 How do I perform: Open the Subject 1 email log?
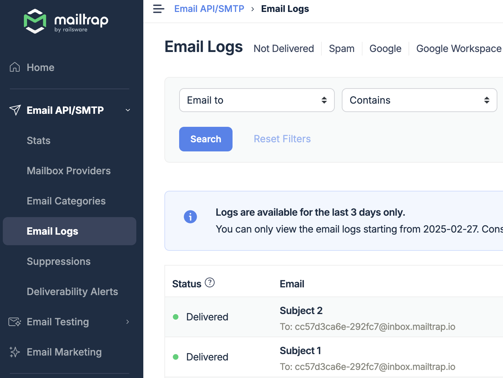(301, 351)
